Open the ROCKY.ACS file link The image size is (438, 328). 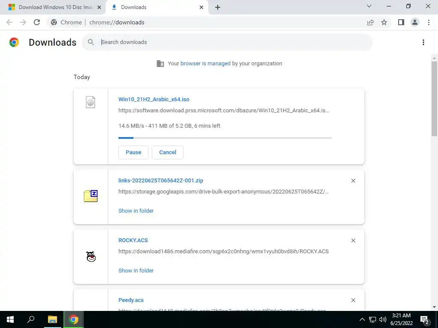click(133, 240)
